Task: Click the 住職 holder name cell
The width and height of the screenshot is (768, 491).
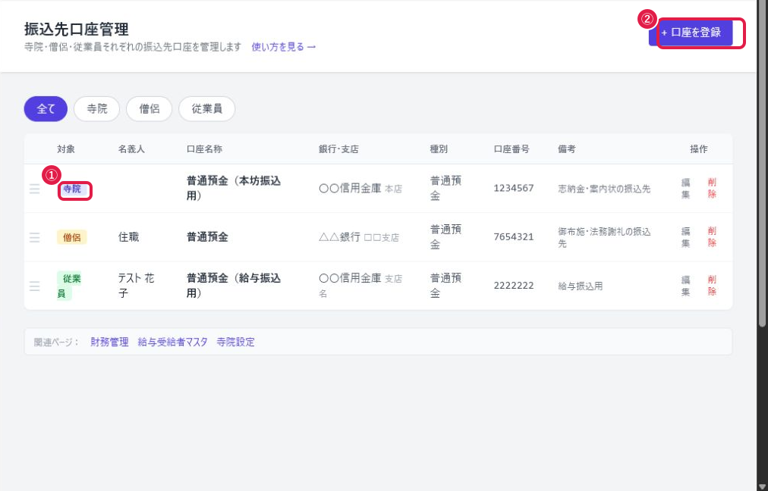Action: coord(129,237)
